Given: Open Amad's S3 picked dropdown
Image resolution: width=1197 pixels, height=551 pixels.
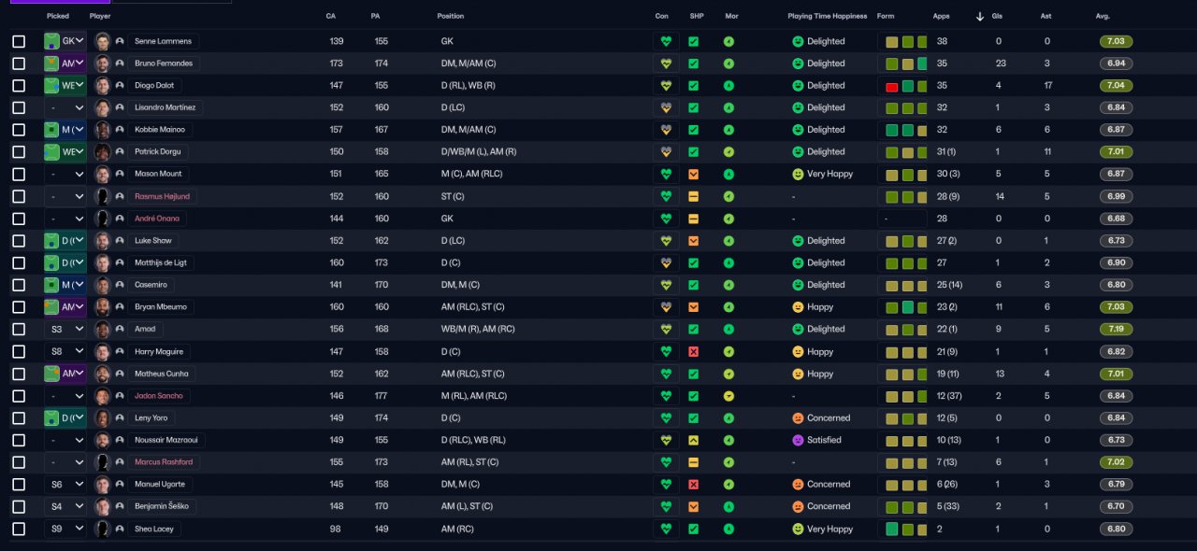Looking at the screenshot, I should [x=65, y=329].
